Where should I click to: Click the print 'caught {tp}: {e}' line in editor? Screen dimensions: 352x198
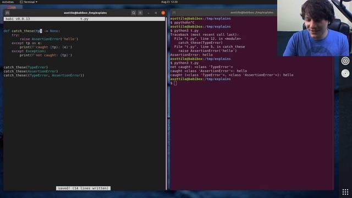click(x=46, y=47)
